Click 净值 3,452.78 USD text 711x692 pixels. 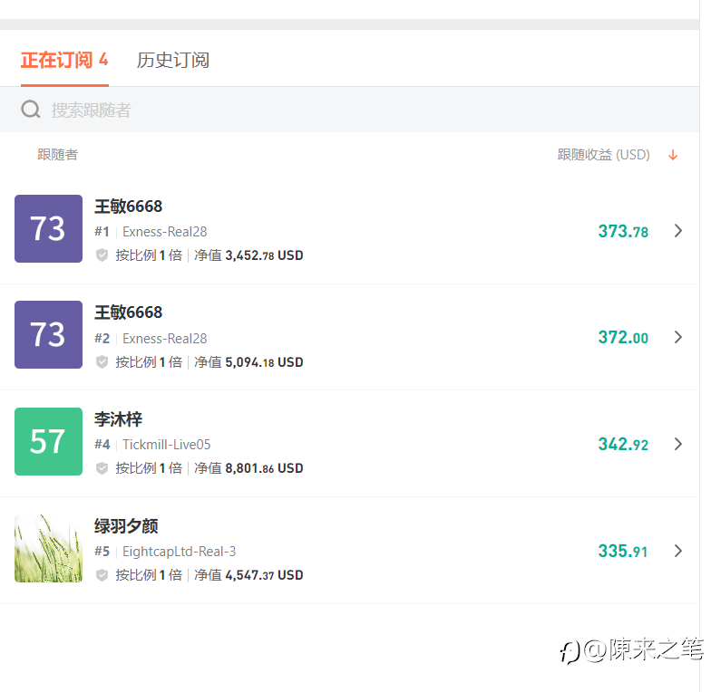coord(248,255)
